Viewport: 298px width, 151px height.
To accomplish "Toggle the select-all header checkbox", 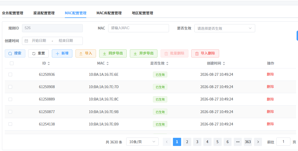I will (x=12, y=63).
